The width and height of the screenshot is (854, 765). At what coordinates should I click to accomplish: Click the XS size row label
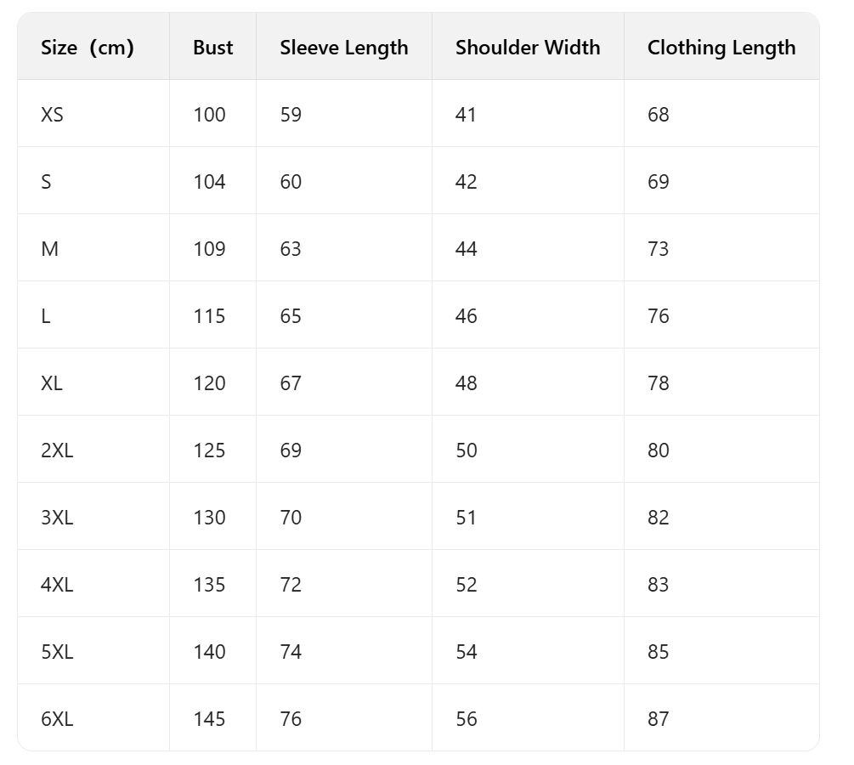coord(52,115)
